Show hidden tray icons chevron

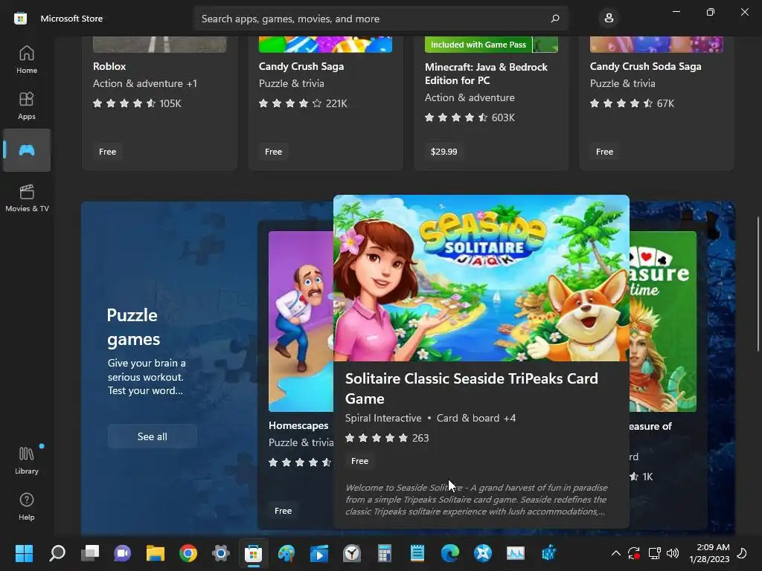(x=615, y=553)
